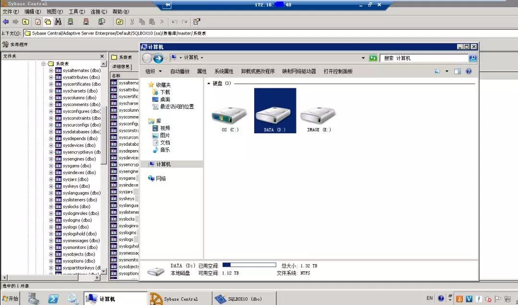The width and height of the screenshot is (518, 305).
Task: Open the address bar history dropdown
Action: (x=363, y=58)
